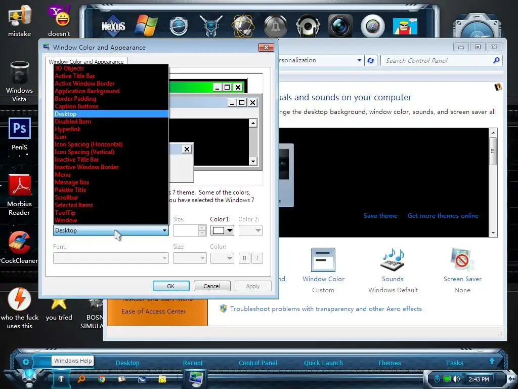This screenshot has height=389, width=518.
Task: Switch to the Control Panel dock tab
Action: tap(257, 363)
